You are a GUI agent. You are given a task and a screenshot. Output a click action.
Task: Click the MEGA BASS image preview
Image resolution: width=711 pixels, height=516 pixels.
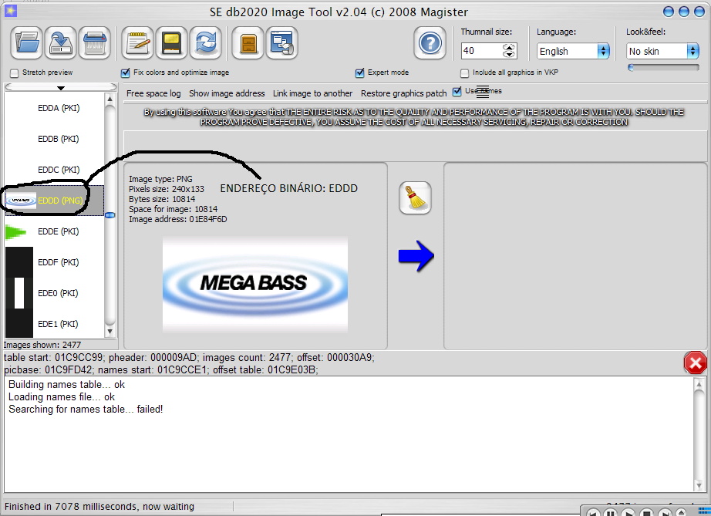[x=255, y=284]
